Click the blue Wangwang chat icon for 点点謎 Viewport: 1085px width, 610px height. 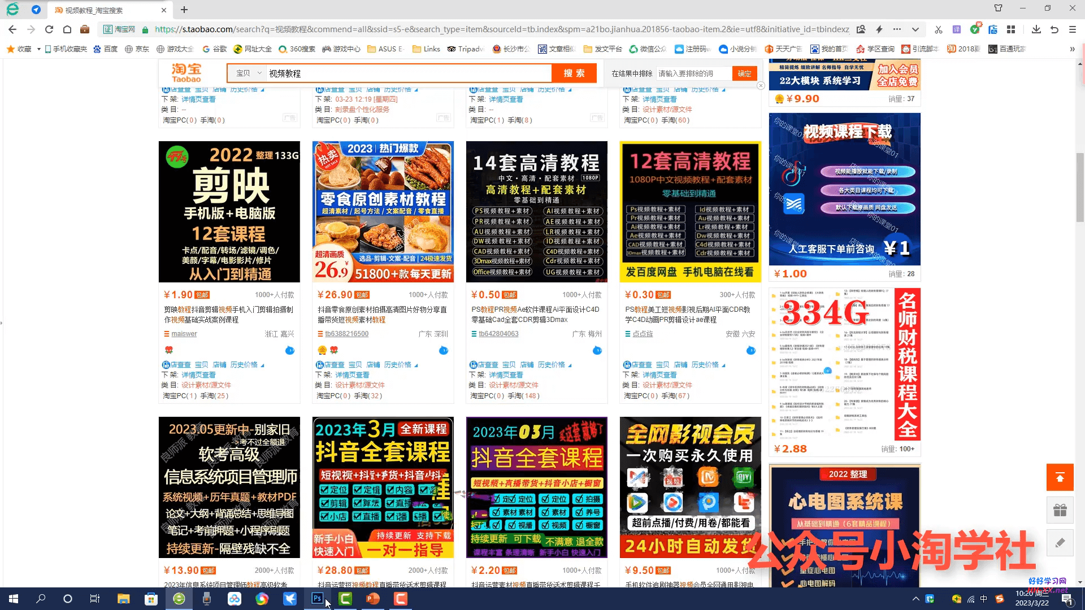pyautogui.click(x=751, y=350)
